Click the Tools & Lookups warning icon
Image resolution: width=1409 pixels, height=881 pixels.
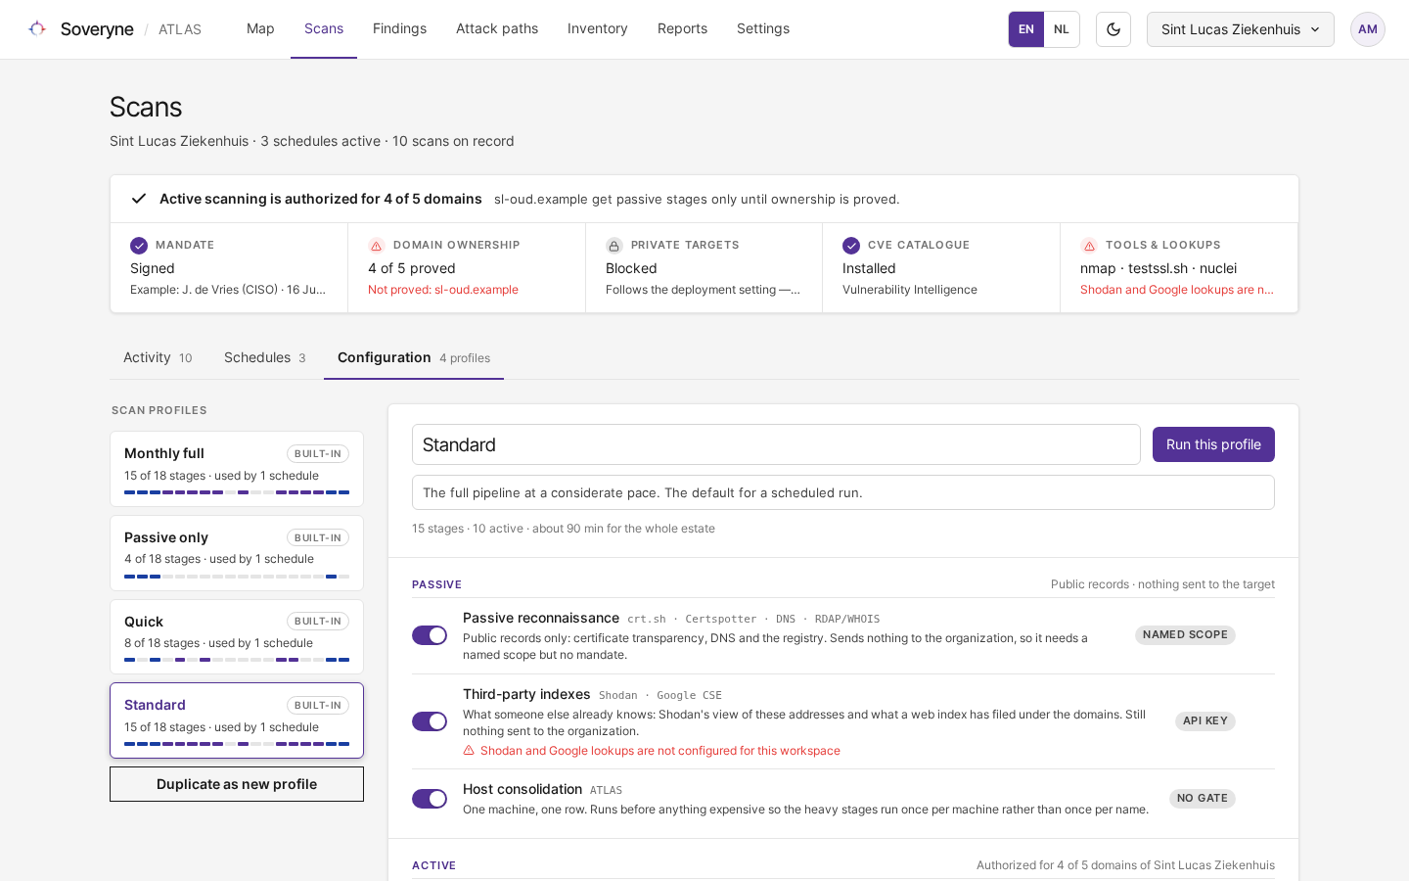click(1088, 246)
